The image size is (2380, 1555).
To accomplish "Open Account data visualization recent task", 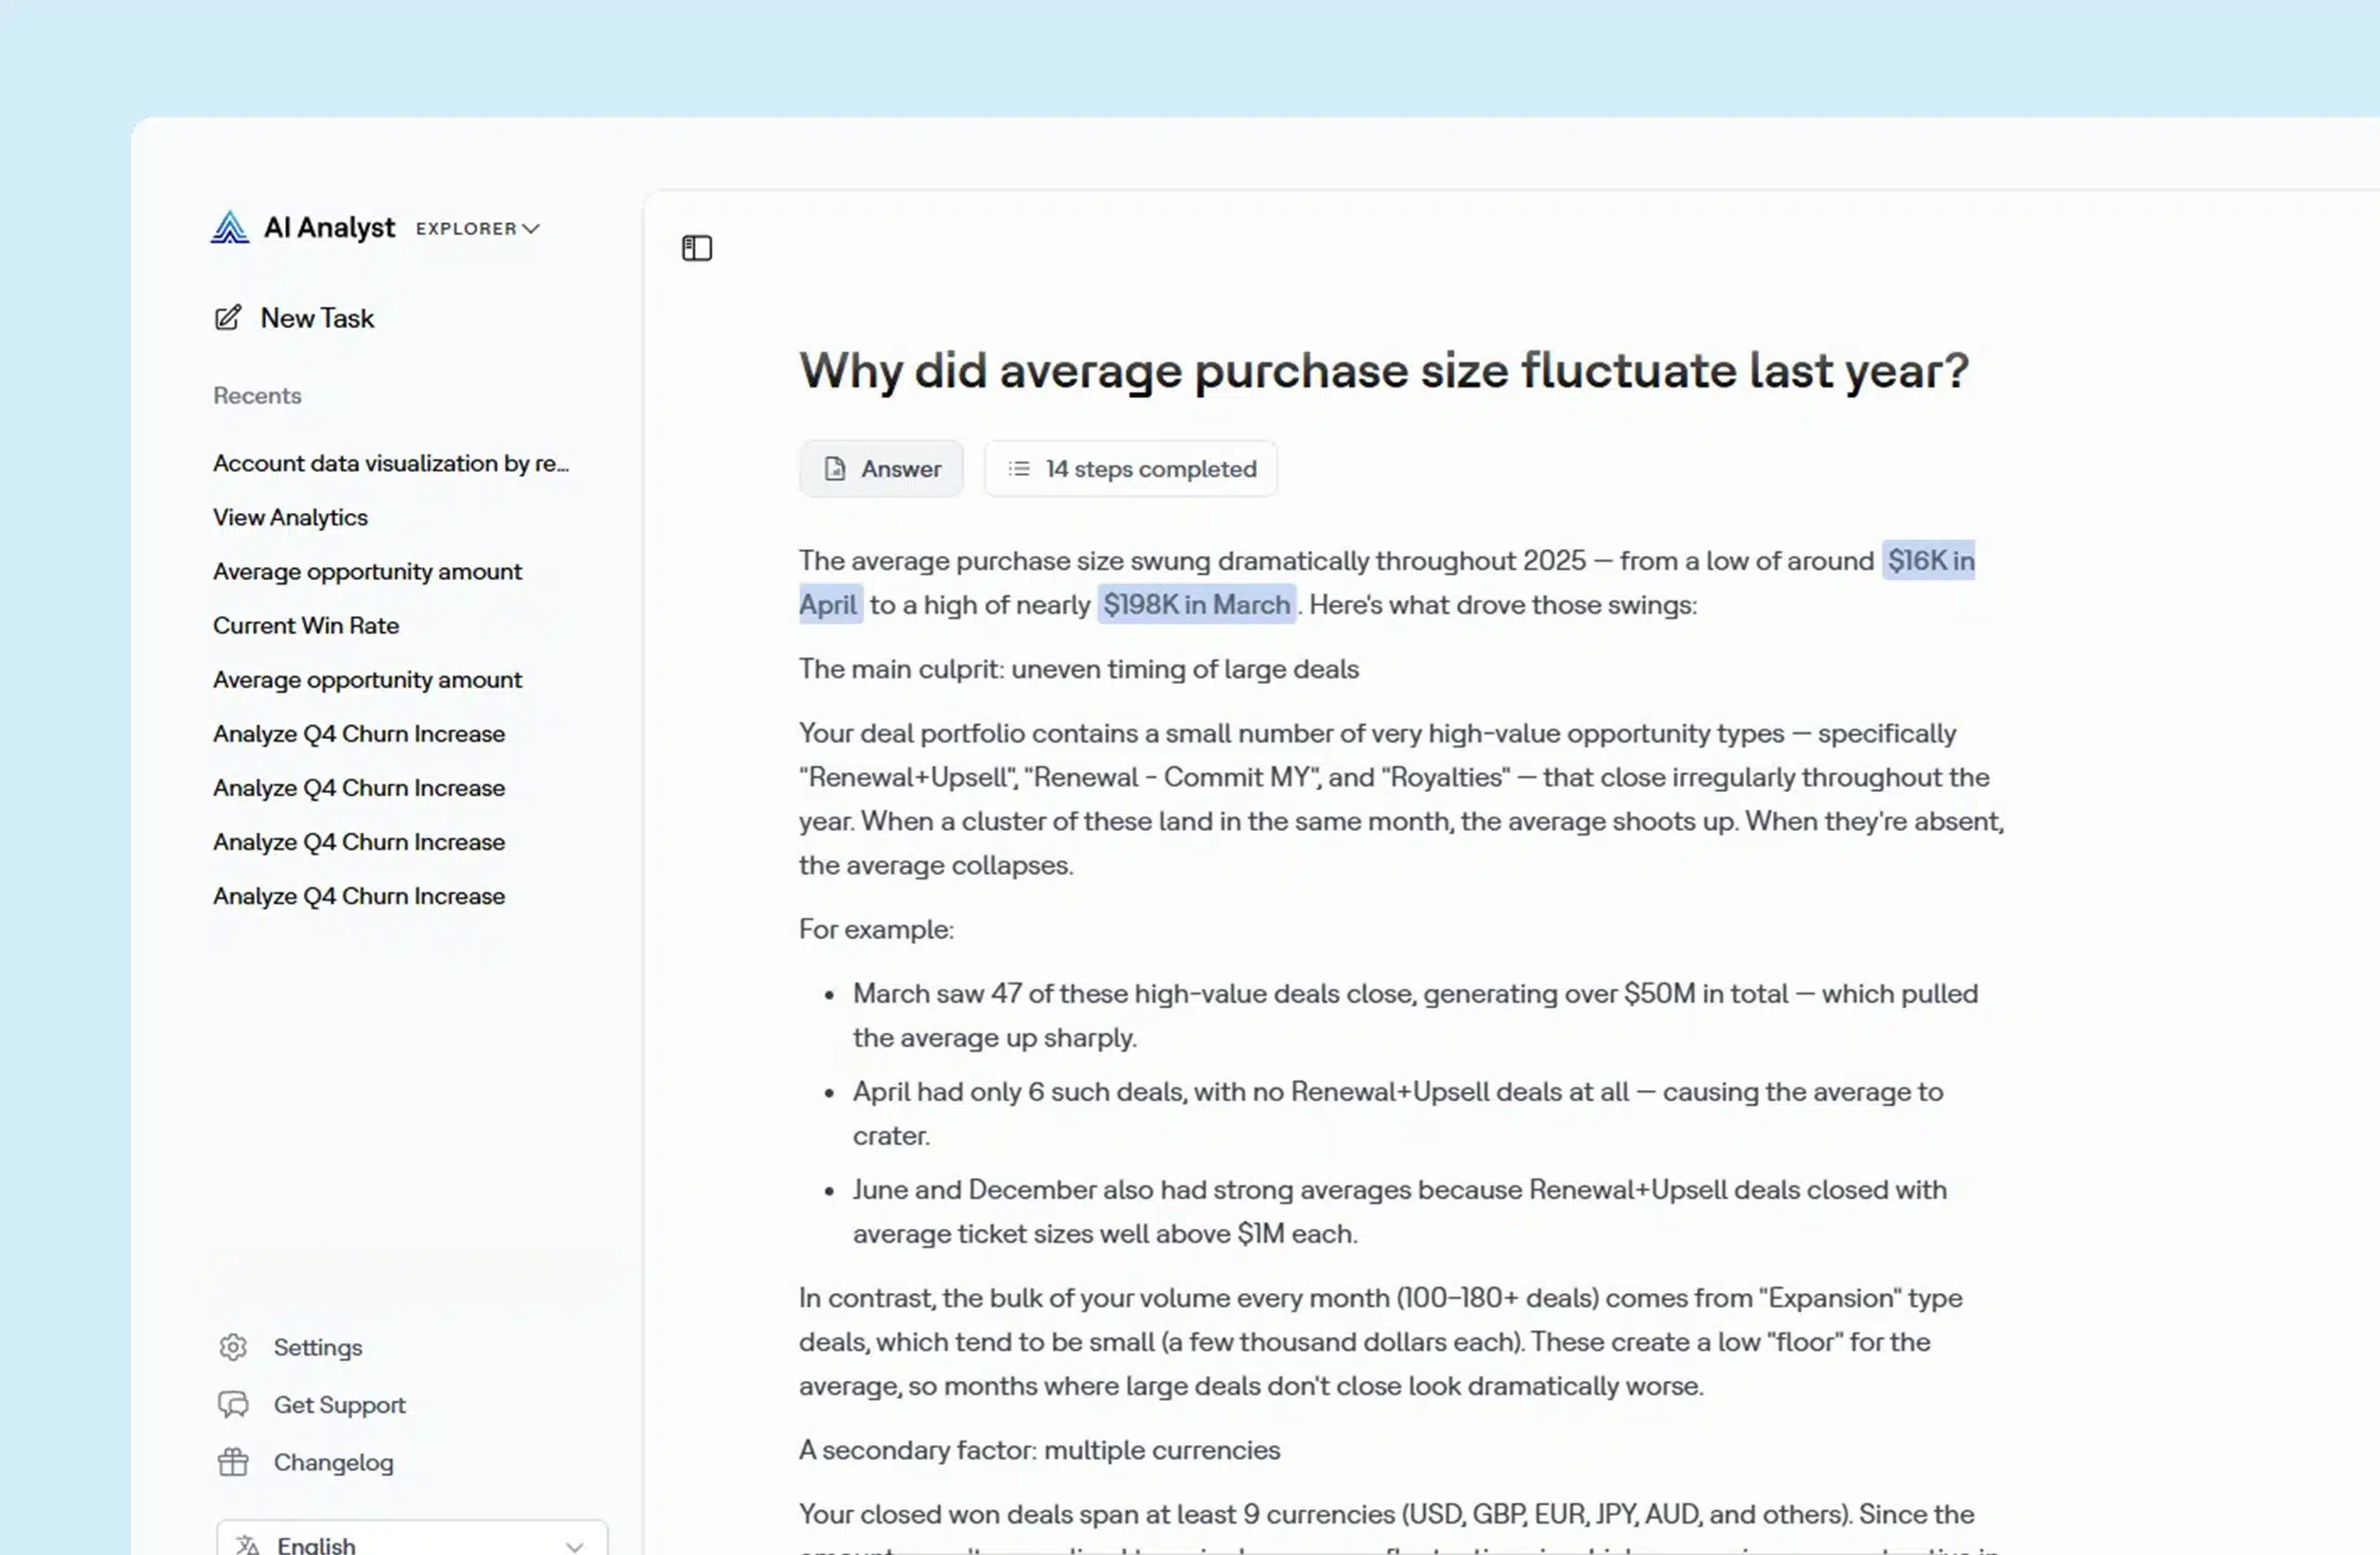I will click(390, 463).
